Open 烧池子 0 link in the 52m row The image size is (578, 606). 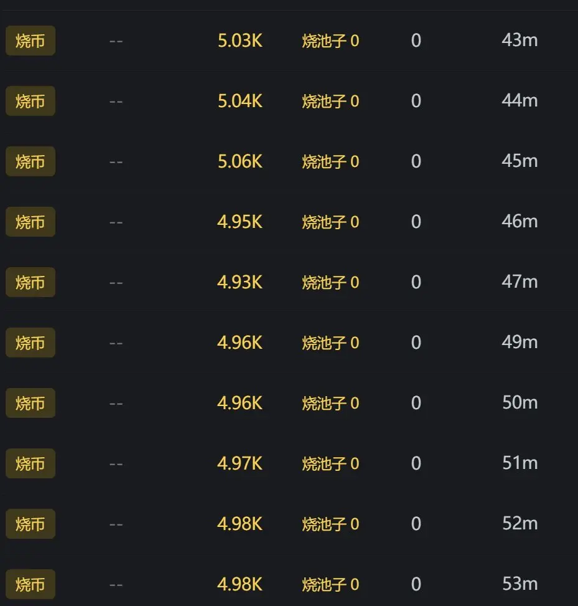(x=330, y=524)
